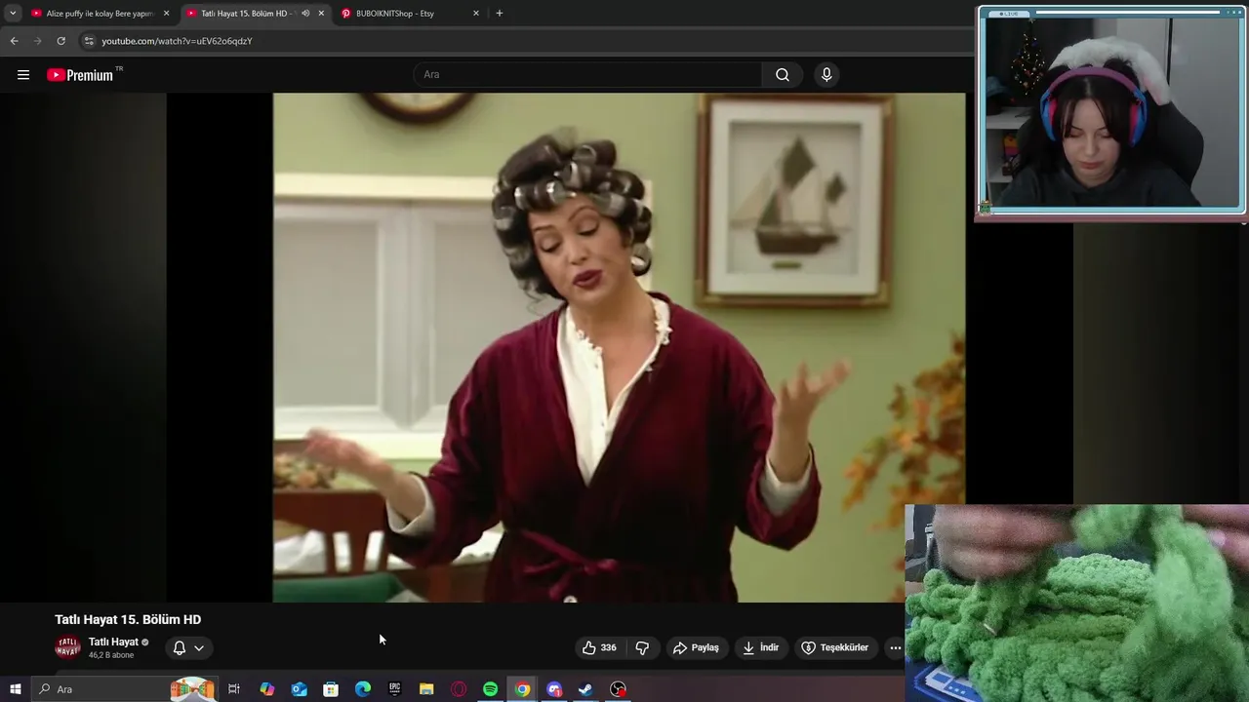This screenshot has width=1249, height=702.
Task: Click the Chrome address bar URL
Action: (x=177, y=41)
